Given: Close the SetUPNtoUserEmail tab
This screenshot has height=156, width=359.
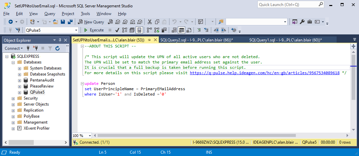Looking at the screenshot, I should click(x=155, y=40).
